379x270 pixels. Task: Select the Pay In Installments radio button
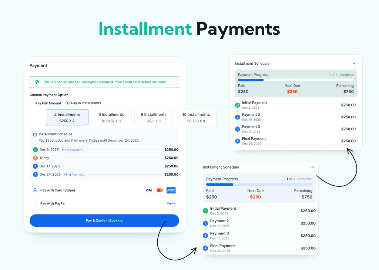(x=67, y=103)
